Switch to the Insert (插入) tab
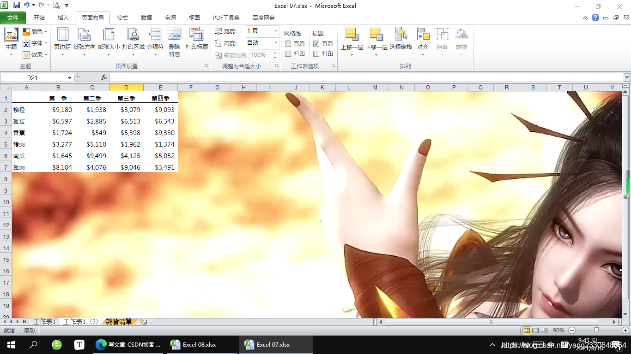 [63, 18]
